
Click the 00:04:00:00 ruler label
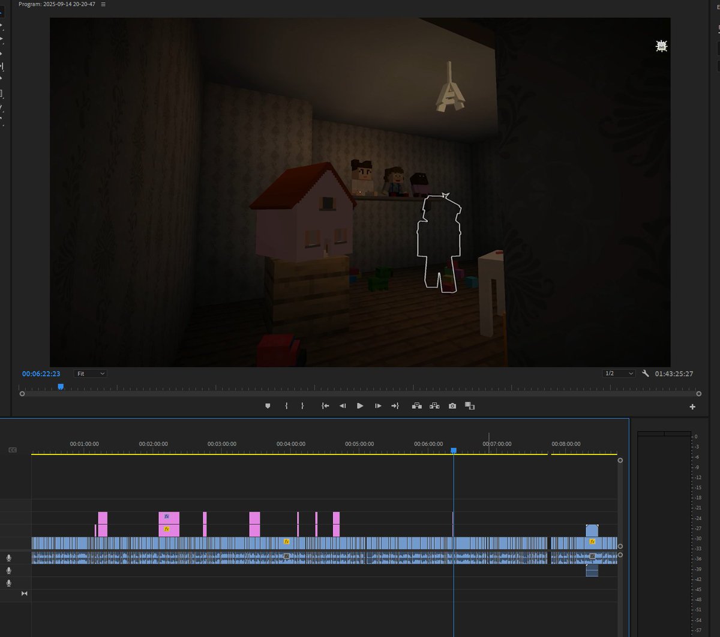[291, 444]
